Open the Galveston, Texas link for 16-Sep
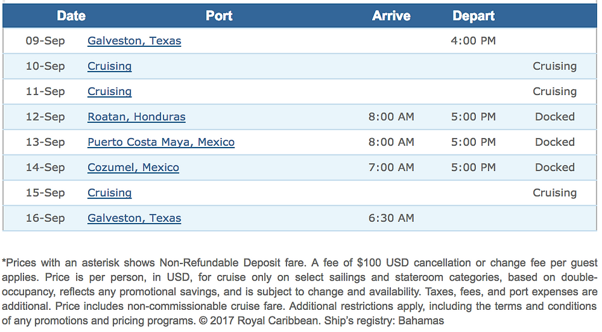This screenshot has width=602, height=332. (x=134, y=218)
